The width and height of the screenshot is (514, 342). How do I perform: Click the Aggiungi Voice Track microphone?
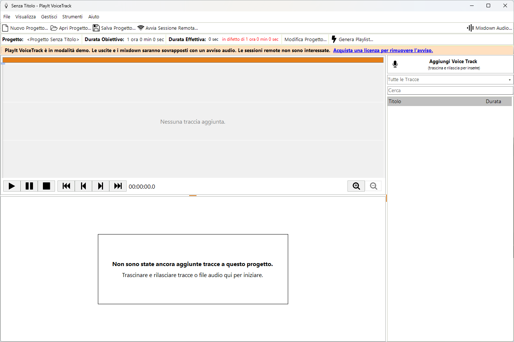[395, 64]
